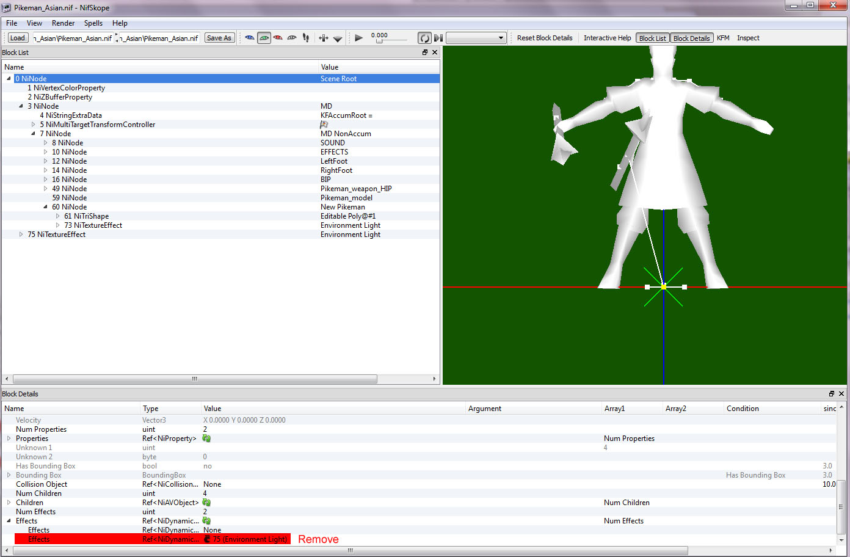This screenshot has height=557, width=850.
Task: Open the View menu
Action: 34,23
